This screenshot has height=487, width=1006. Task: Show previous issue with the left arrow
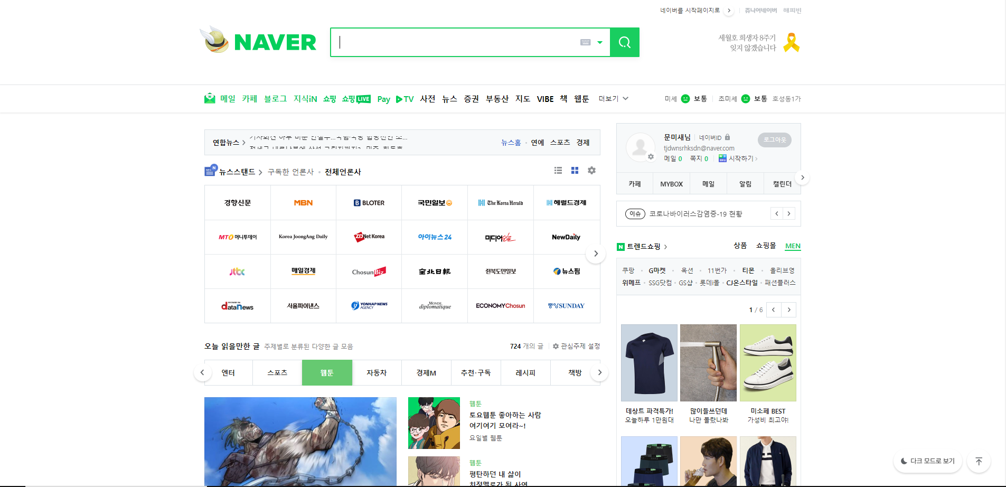click(776, 214)
